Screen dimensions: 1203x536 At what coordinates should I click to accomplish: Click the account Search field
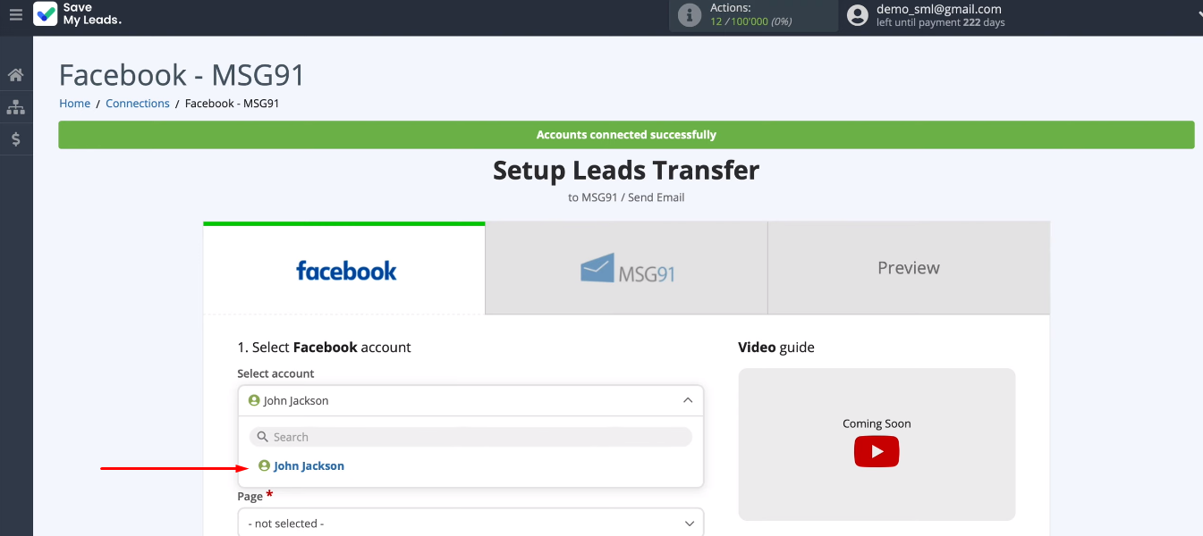point(470,437)
